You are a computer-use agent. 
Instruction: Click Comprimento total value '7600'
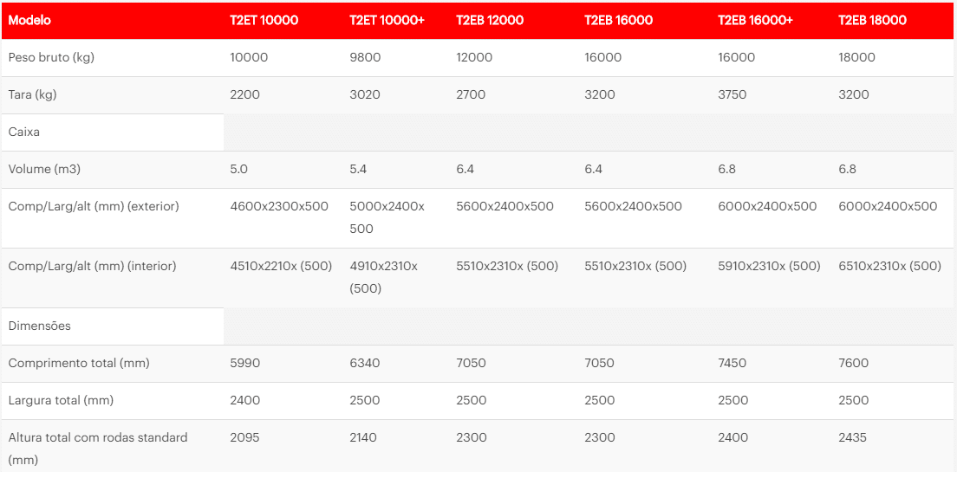click(853, 363)
